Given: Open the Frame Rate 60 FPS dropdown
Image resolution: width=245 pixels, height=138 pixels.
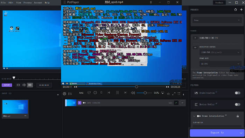Looking at the screenshot, I should point(220,64).
